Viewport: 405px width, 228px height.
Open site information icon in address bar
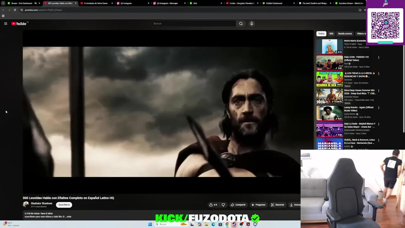point(22,10)
